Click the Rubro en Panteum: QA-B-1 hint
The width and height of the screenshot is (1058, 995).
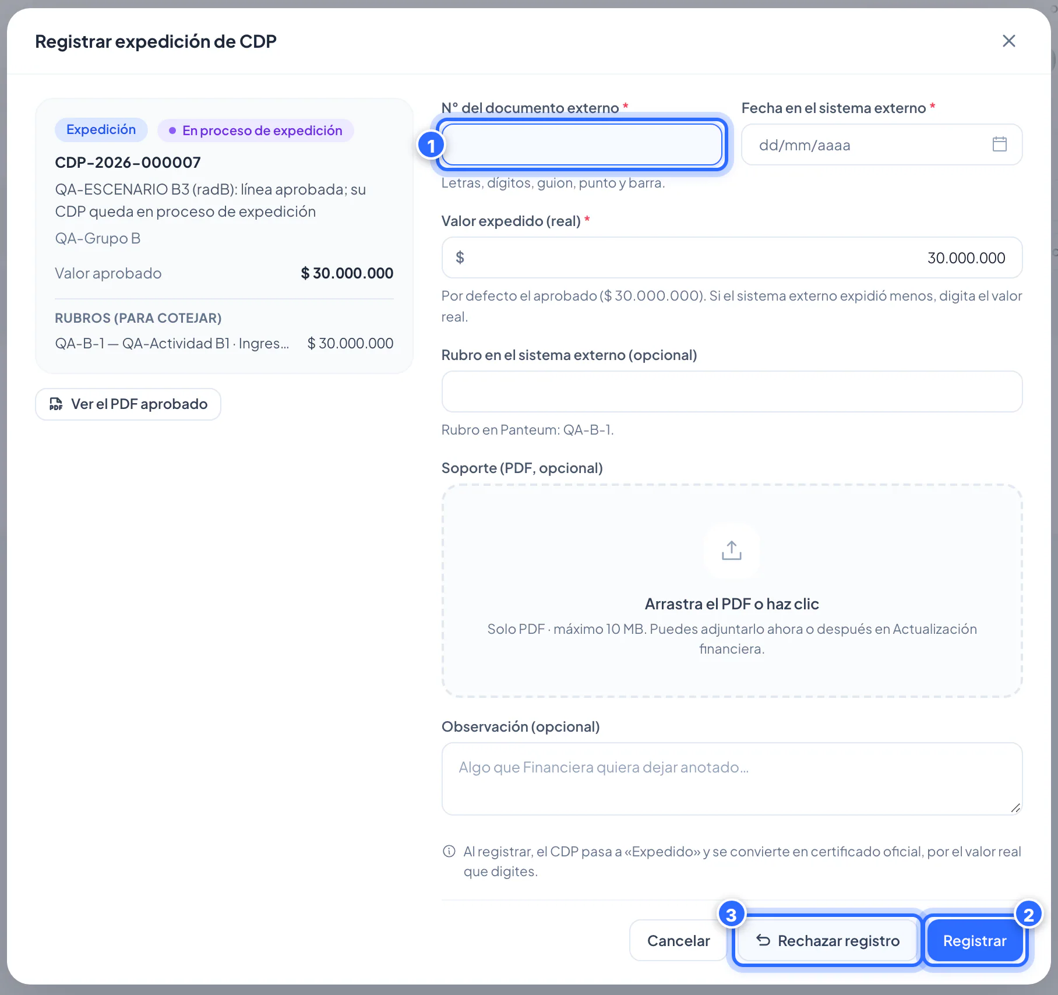tap(528, 430)
